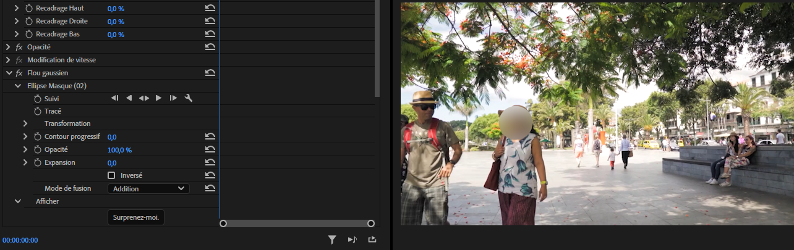Edit the mask Opacité 100,0 % value
The width and height of the screenshot is (794, 250).
point(119,149)
